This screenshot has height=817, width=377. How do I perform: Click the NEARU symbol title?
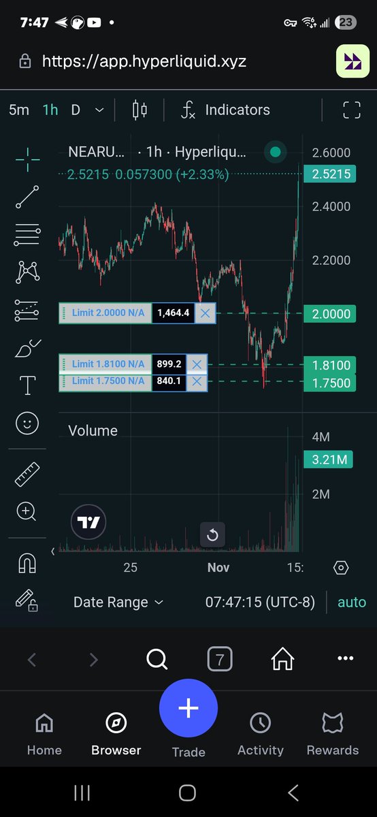[97, 152]
